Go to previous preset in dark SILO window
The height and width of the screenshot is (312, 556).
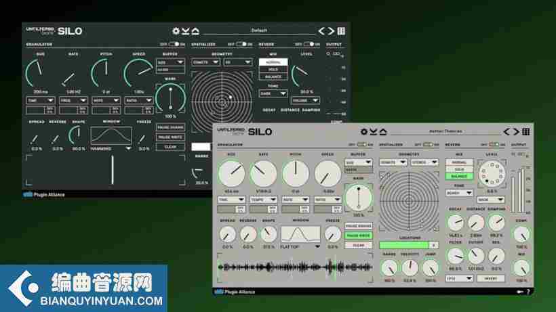tap(321, 31)
